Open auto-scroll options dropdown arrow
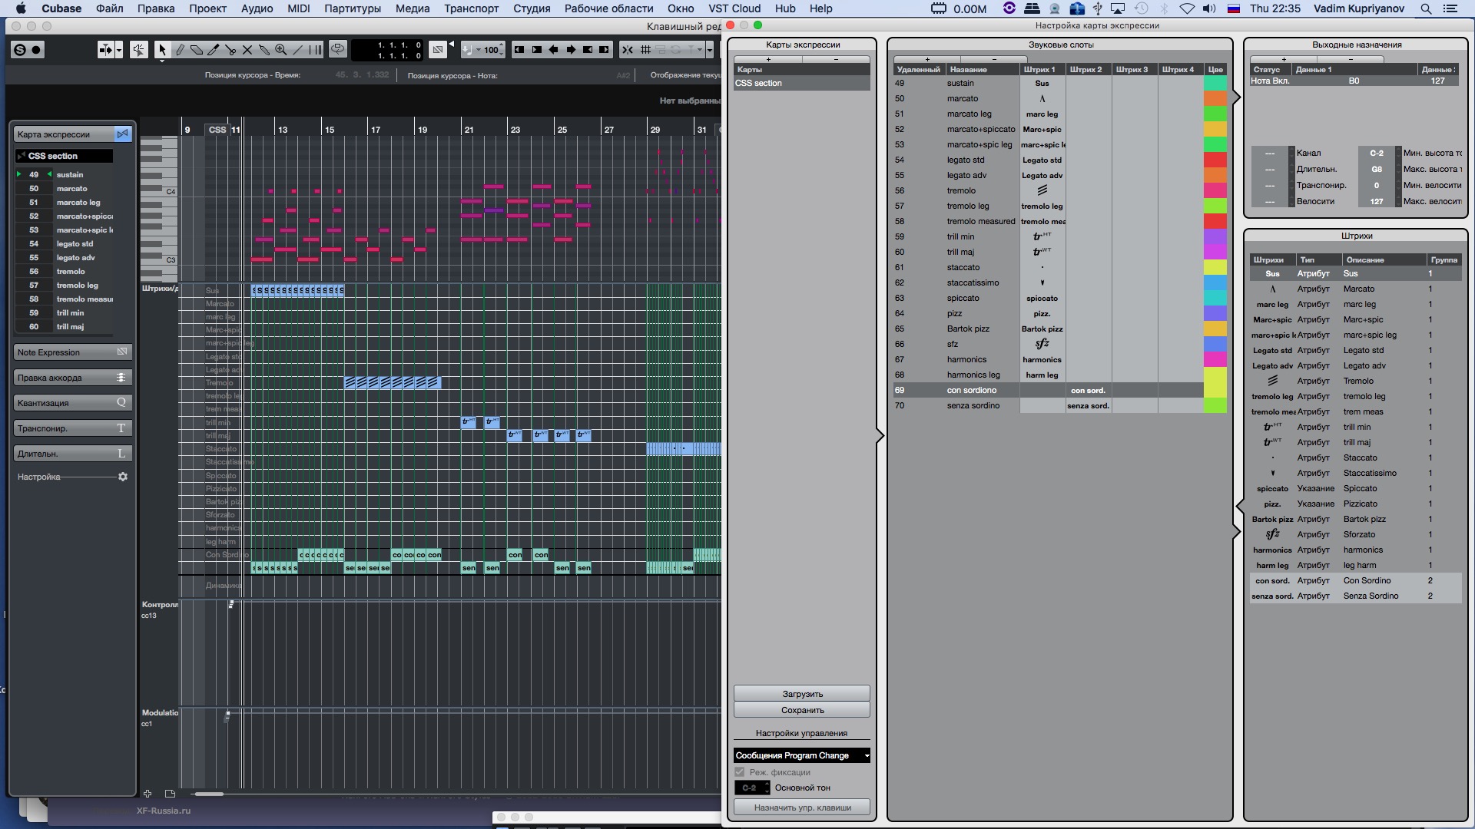 (119, 50)
